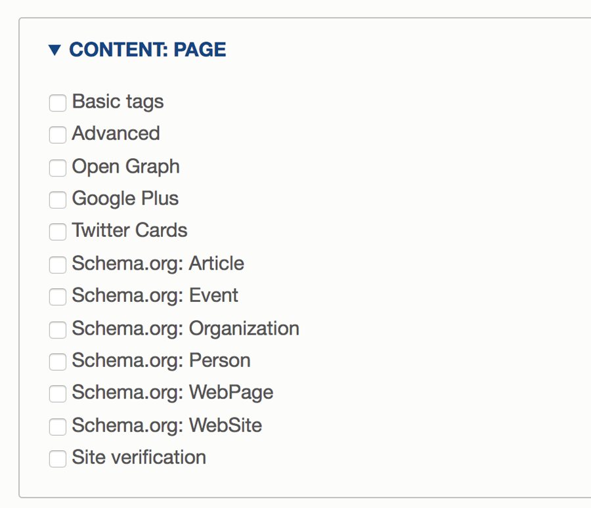Click the CONTENT: PAGE heading text
The height and width of the screenshot is (508, 591).
coord(147,50)
